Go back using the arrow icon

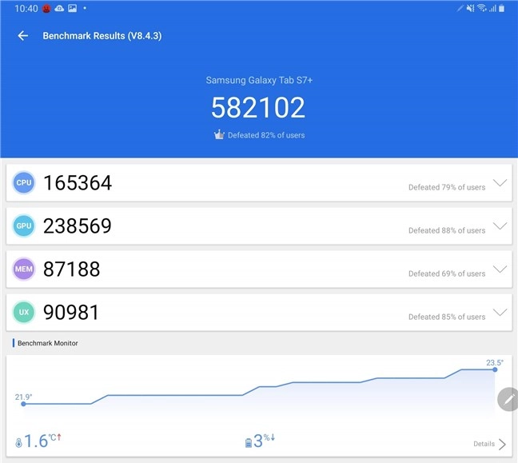click(23, 36)
